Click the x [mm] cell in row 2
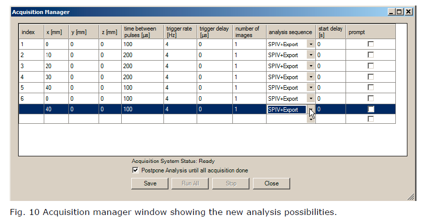The image size is (426, 221). click(56, 55)
